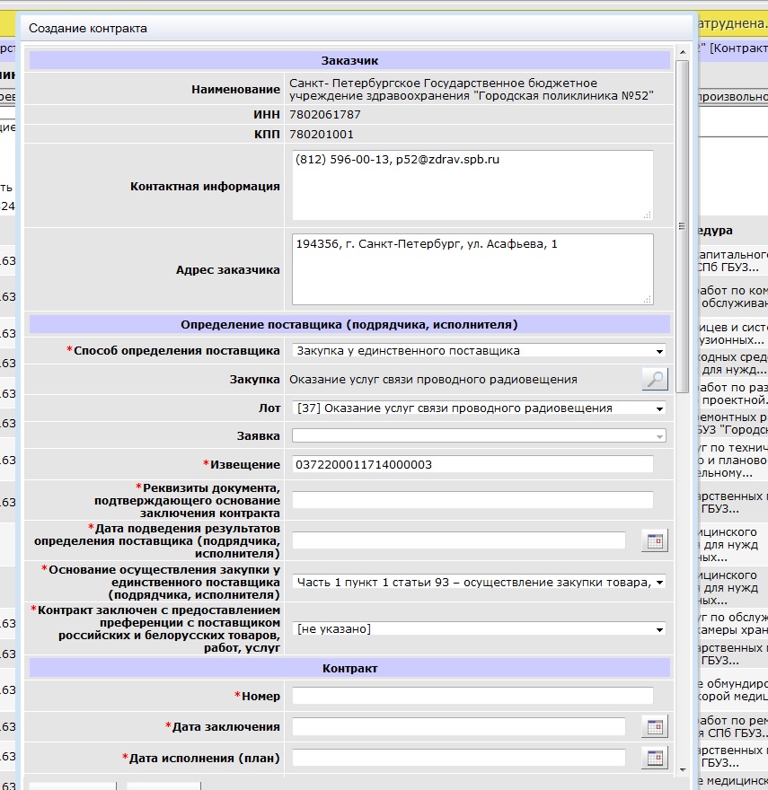This screenshot has width=768, height=790.
Task: Click the 'Контактная информация' label
Action: (205, 187)
